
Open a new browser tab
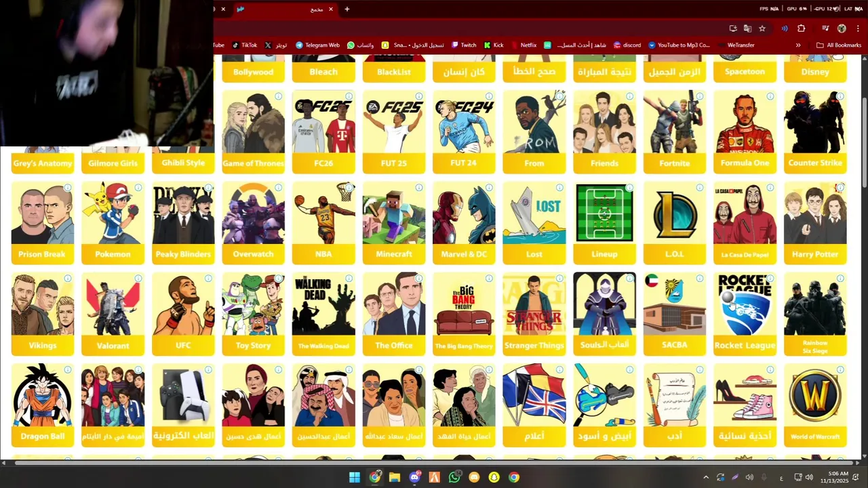[347, 9]
